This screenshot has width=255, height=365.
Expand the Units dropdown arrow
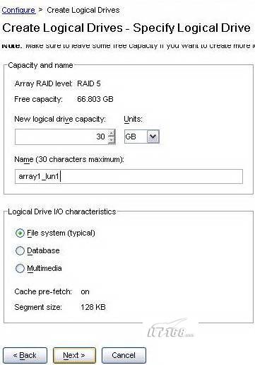click(x=153, y=137)
